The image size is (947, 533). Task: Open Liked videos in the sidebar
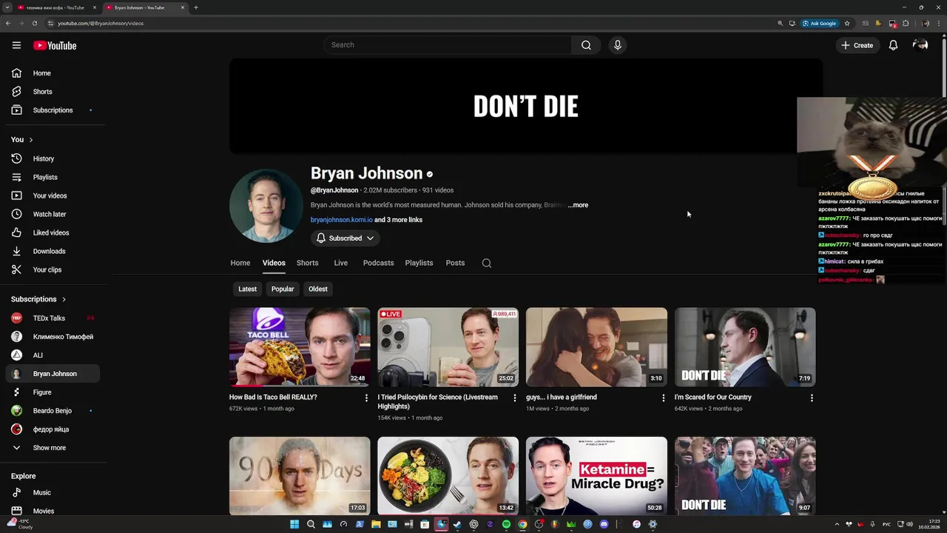(x=53, y=232)
